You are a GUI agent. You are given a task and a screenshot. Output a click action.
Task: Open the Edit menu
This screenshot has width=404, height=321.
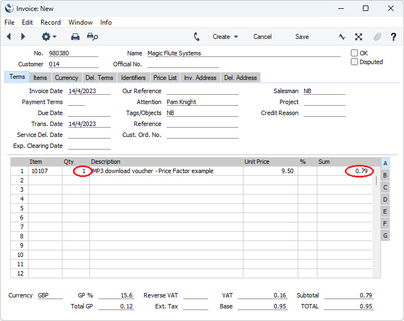pyautogui.click(x=27, y=22)
